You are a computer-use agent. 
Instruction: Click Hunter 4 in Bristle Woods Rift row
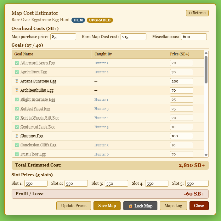point(101,118)
